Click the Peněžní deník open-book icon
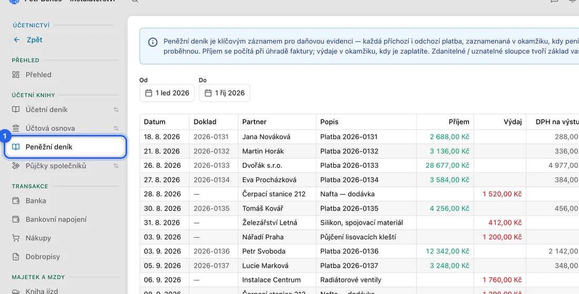579x294 pixels. (16, 147)
